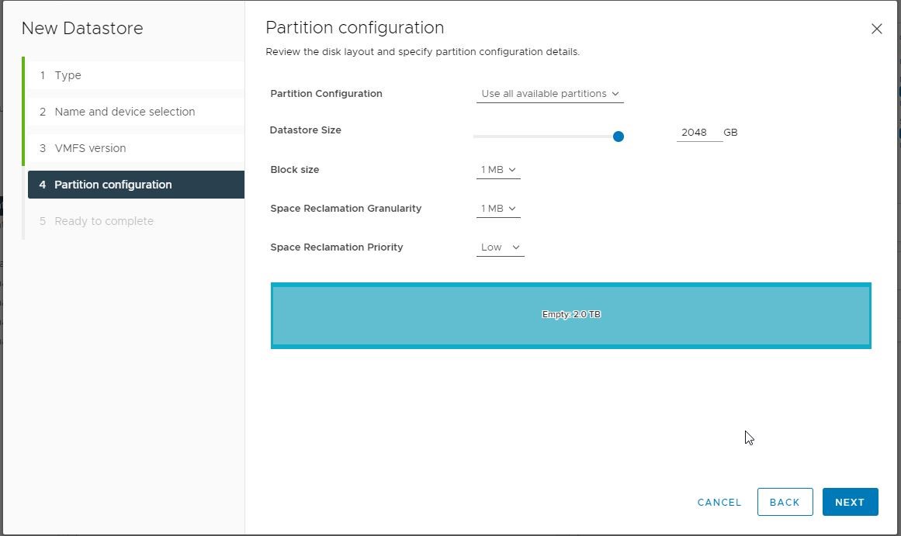Select the 2048 GB size input field
This screenshot has height=536, width=901.
[x=693, y=132]
